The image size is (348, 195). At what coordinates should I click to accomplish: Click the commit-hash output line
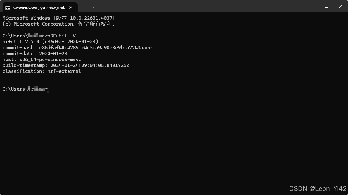pos(77,47)
